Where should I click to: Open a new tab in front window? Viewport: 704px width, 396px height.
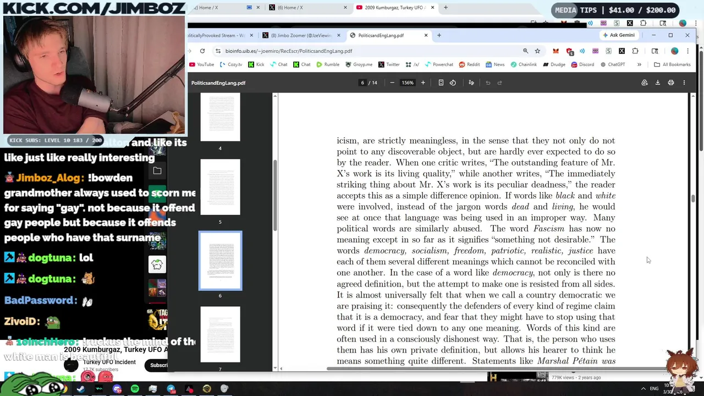[439, 35]
